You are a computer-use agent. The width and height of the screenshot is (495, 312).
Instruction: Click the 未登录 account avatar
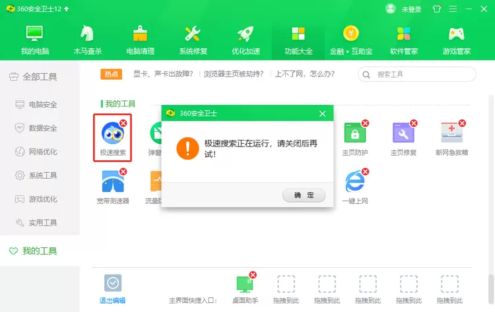click(x=391, y=9)
